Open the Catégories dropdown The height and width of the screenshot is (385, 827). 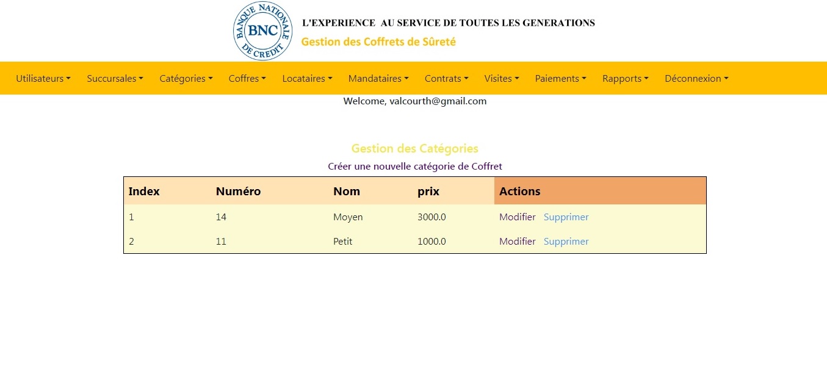[x=186, y=78]
